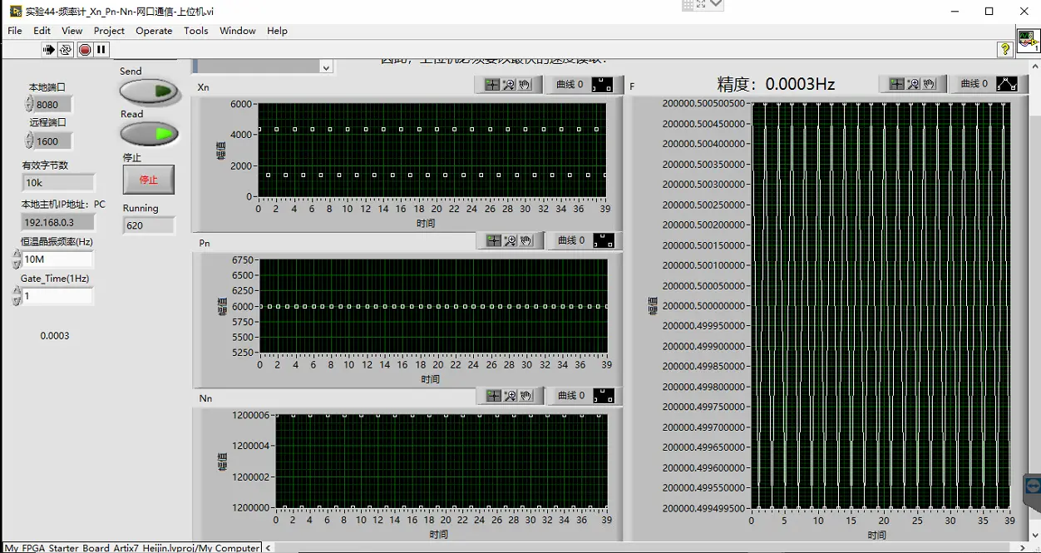This screenshot has height=553, width=1041.
Task: Click the 本地端口 stepper arrows beside 8080
Action: pos(29,104)
